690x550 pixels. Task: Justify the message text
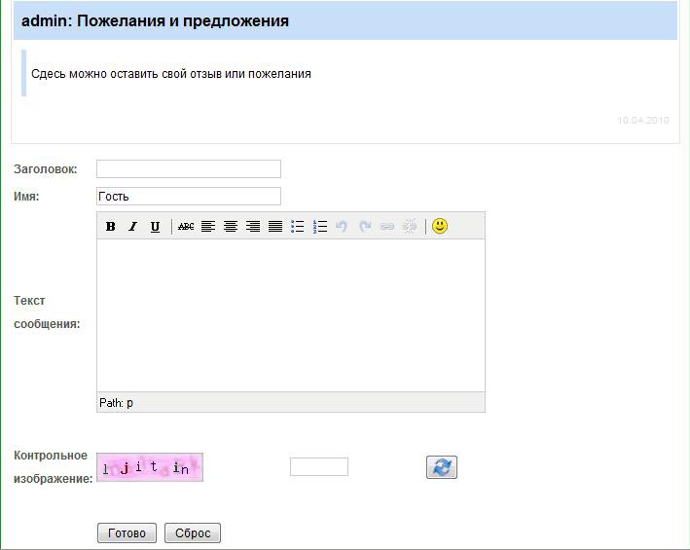pyautogui.click(x=275, y=227)
